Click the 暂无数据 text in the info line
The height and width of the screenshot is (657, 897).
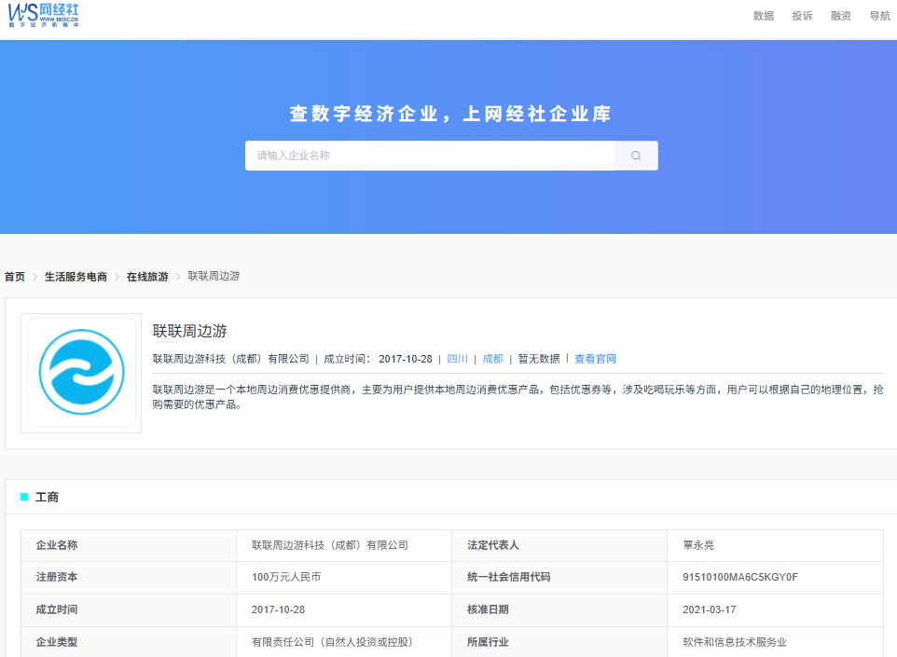click(x=539, y=359)
